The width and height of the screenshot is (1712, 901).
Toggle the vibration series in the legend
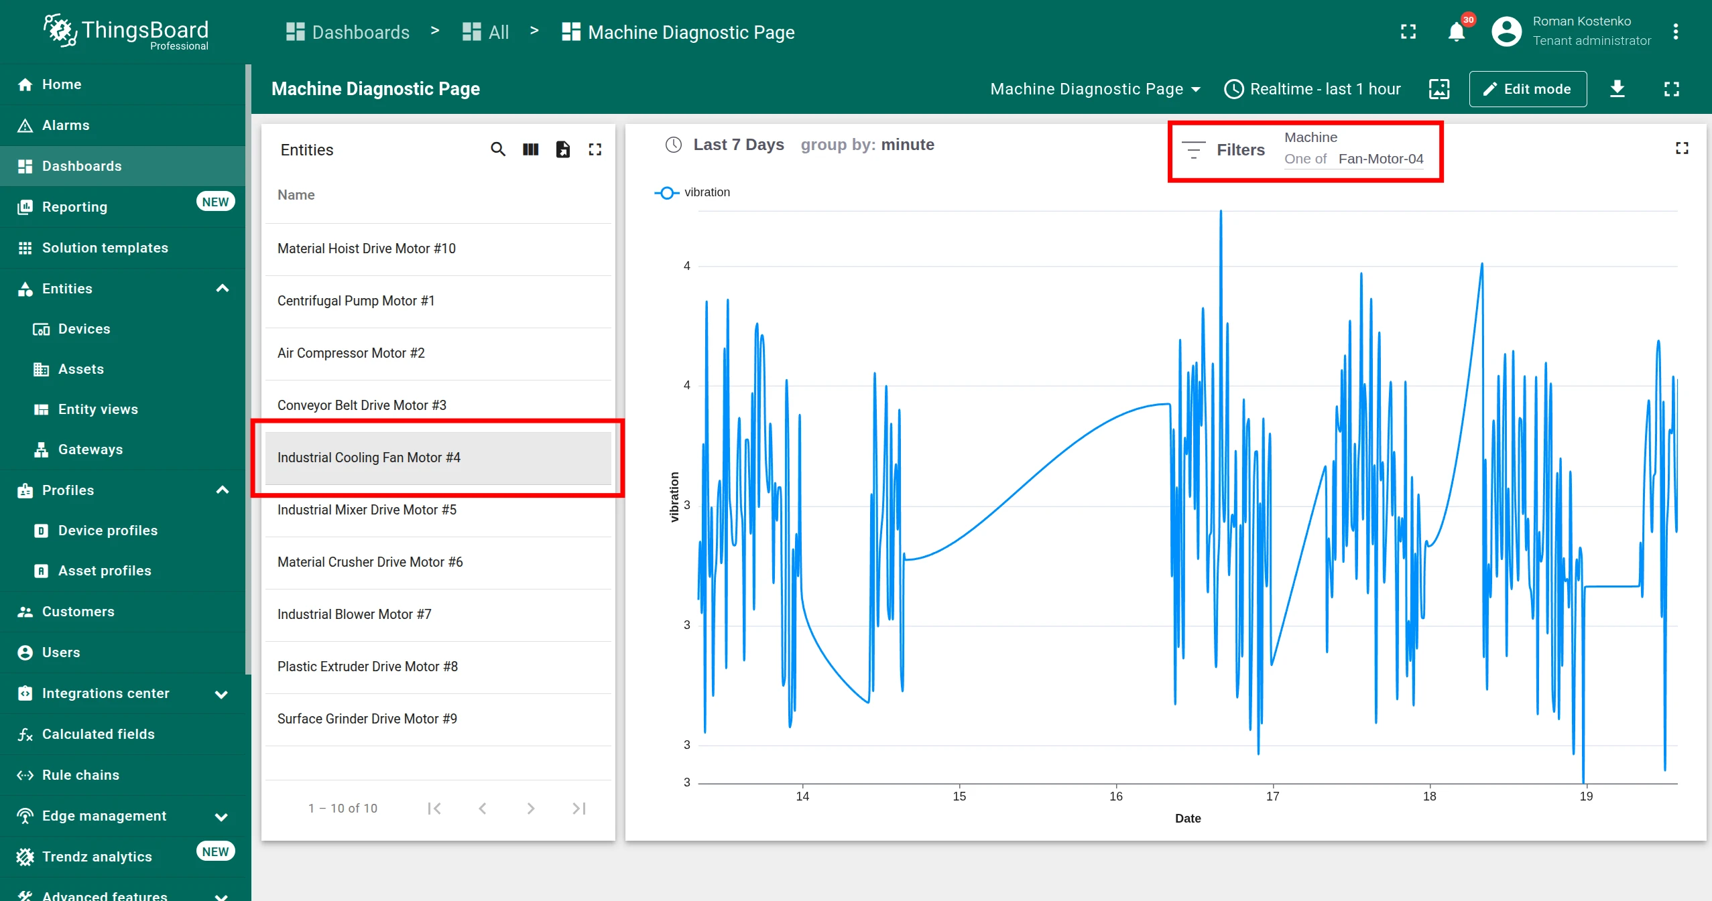click(692, 192)
